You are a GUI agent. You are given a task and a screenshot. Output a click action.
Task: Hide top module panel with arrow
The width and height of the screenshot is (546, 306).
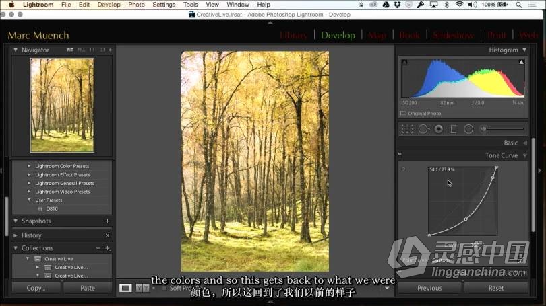click(x=270, y=23)
